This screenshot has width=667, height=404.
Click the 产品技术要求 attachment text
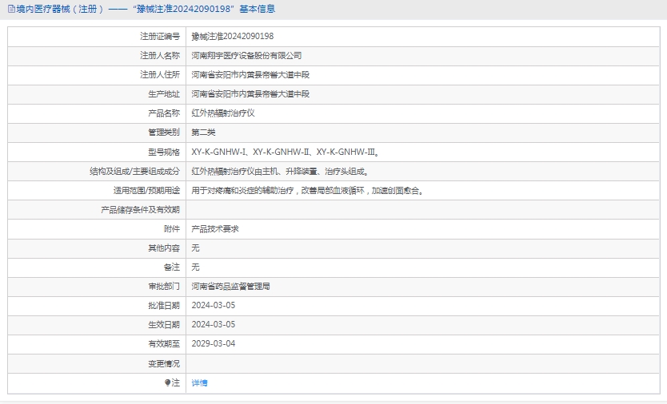[x=215, y=228]
